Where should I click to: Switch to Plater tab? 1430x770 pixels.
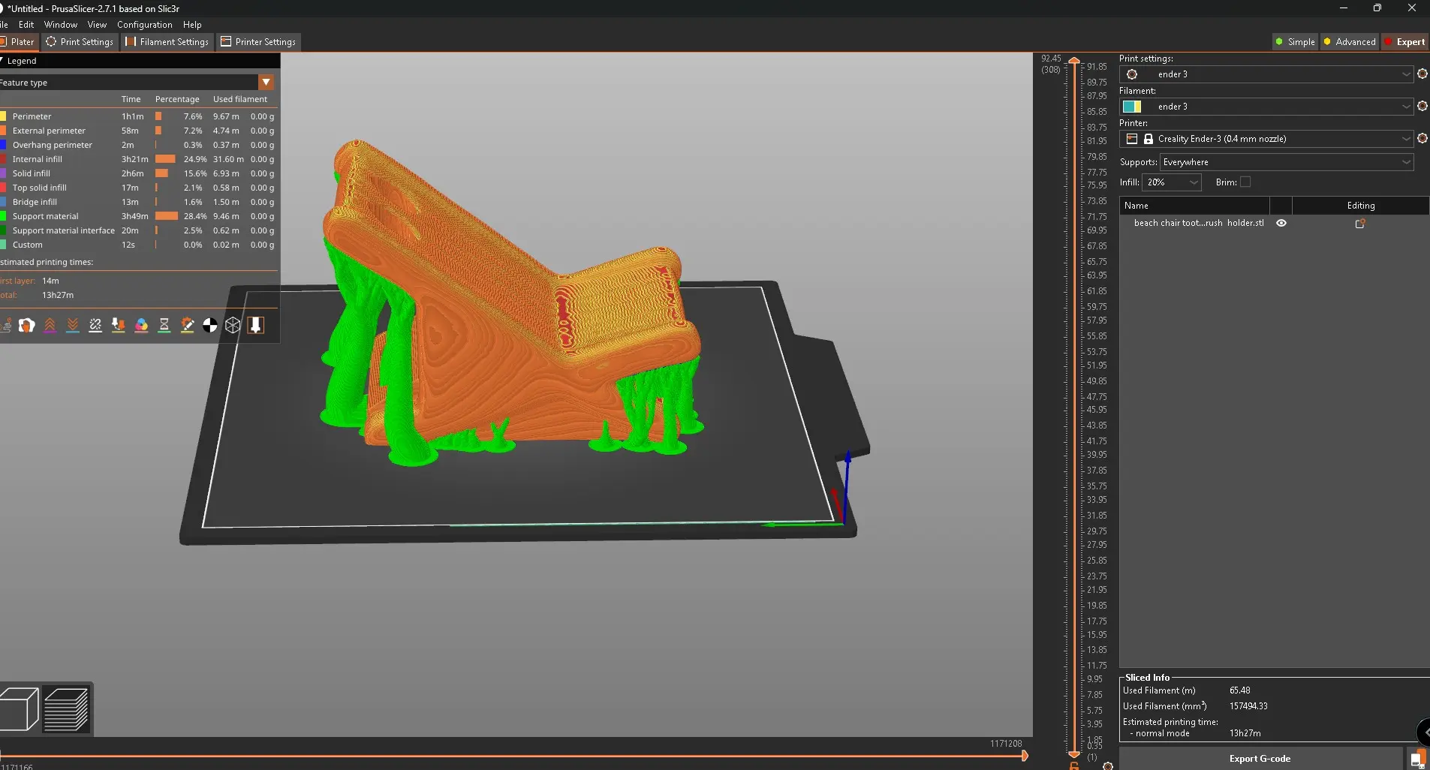click(x=18, y=42)
